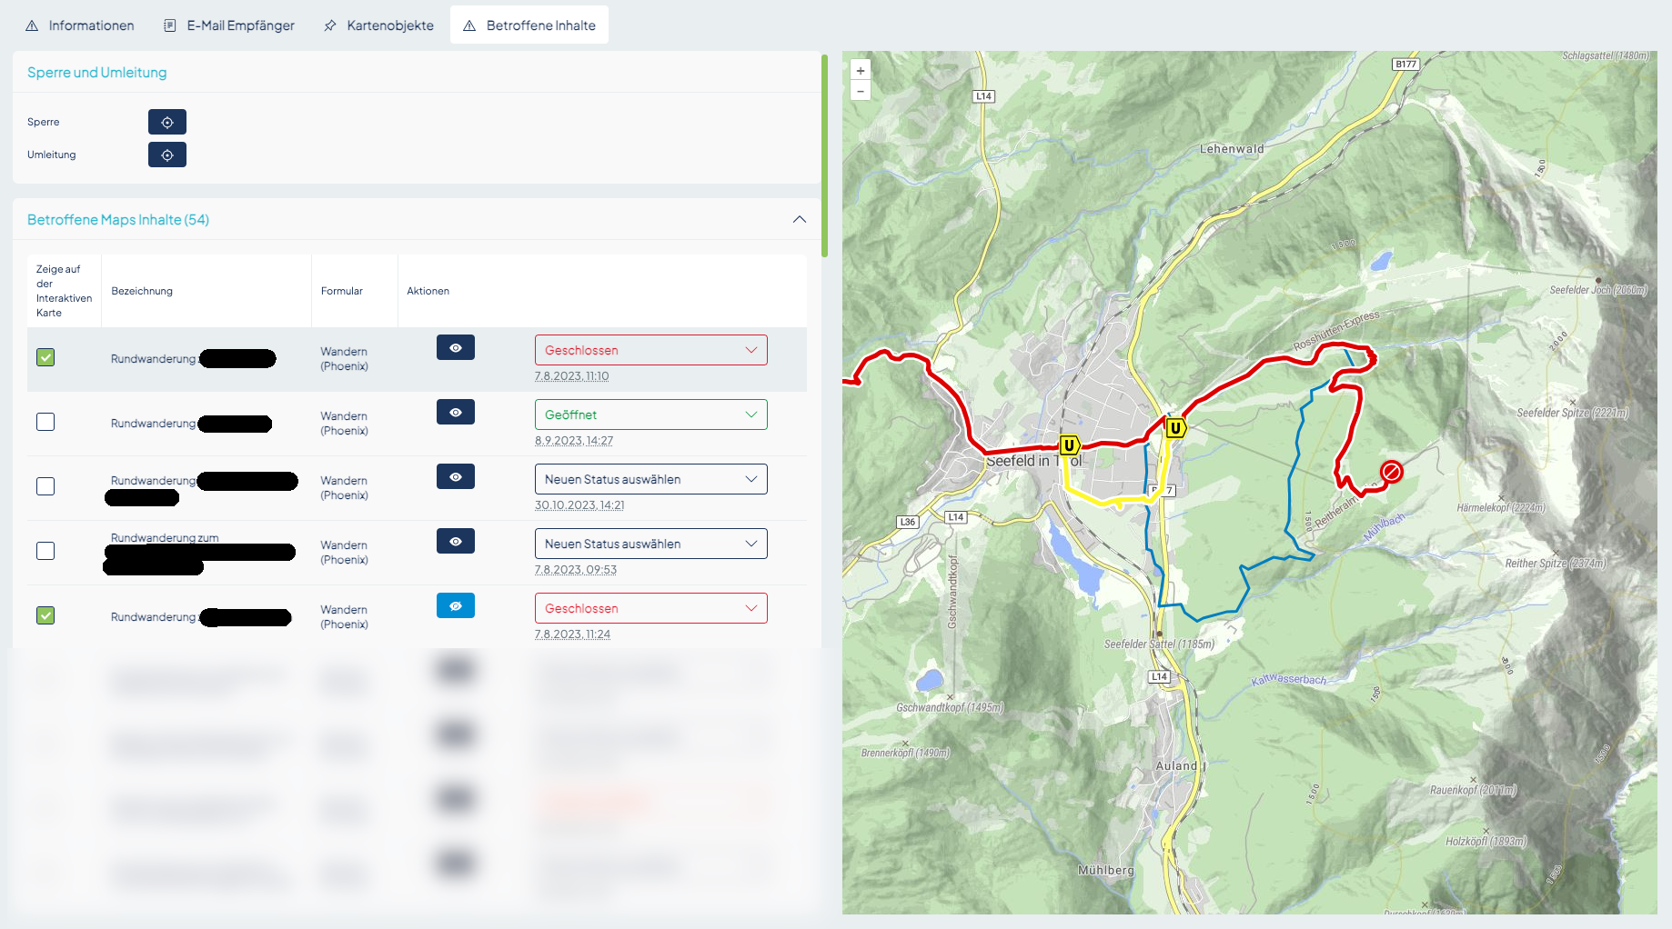The image size is (1672, 929).
Task: Uncheck map checkbox for row dated 7.8.2023, 11:10
Action: tap(45, 357)
